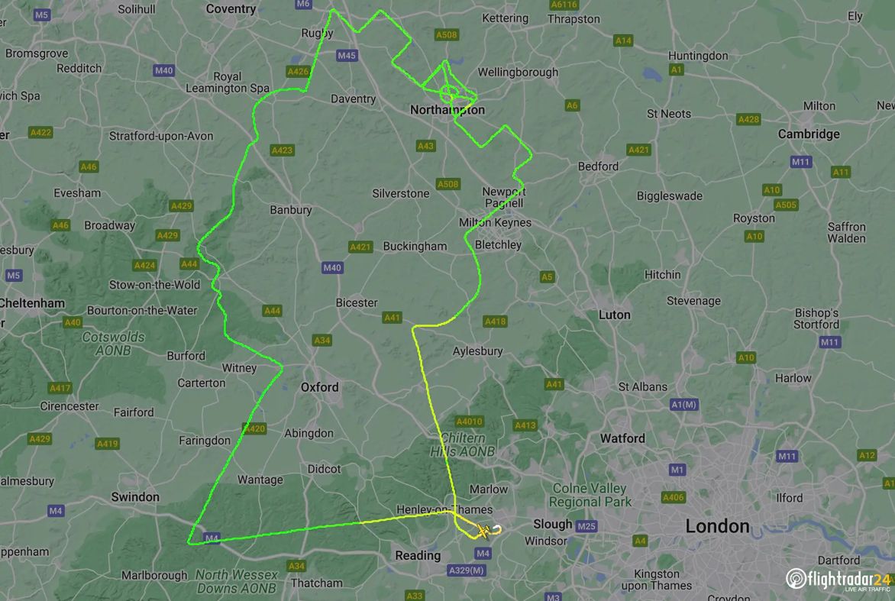The image size is (895, 601).
Task: Click the Chiltern Hills AONB label
Action: (462, 444)
